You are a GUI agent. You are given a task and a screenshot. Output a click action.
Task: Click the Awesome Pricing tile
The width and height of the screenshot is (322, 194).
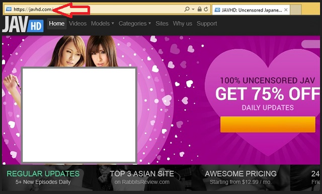click(240, 178)
